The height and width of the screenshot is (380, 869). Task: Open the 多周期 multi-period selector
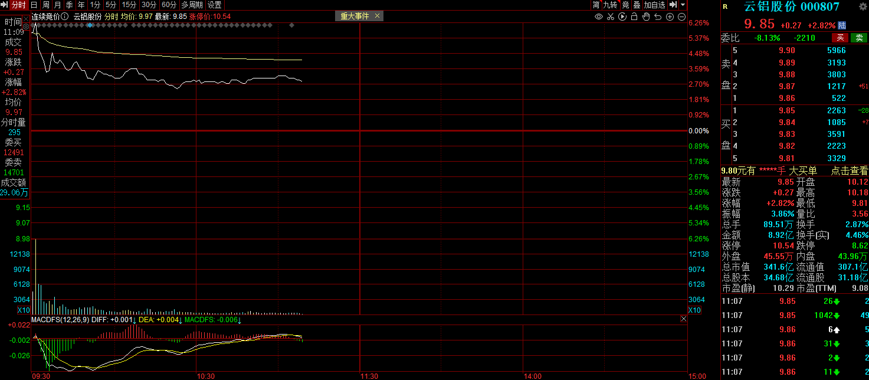(x=191, y=5)
